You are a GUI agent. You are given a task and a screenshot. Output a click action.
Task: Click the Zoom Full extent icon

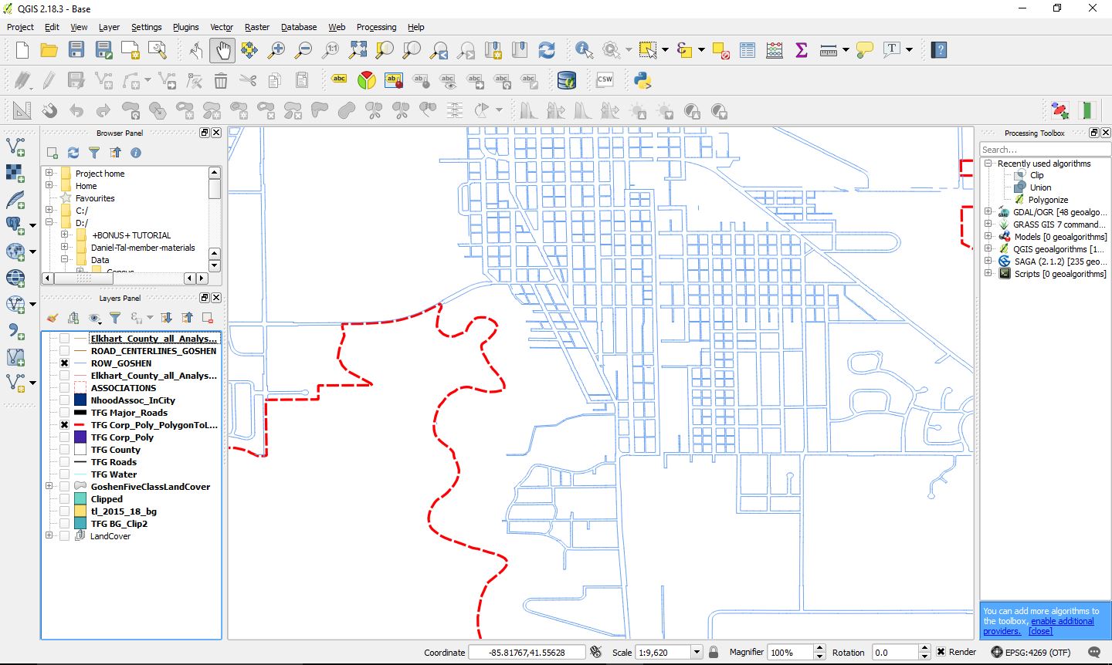pyautogui.click(x=358, y=50)
